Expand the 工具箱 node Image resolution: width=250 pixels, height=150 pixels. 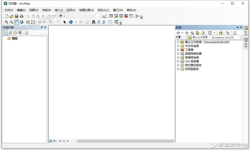(x=178, y=50)
